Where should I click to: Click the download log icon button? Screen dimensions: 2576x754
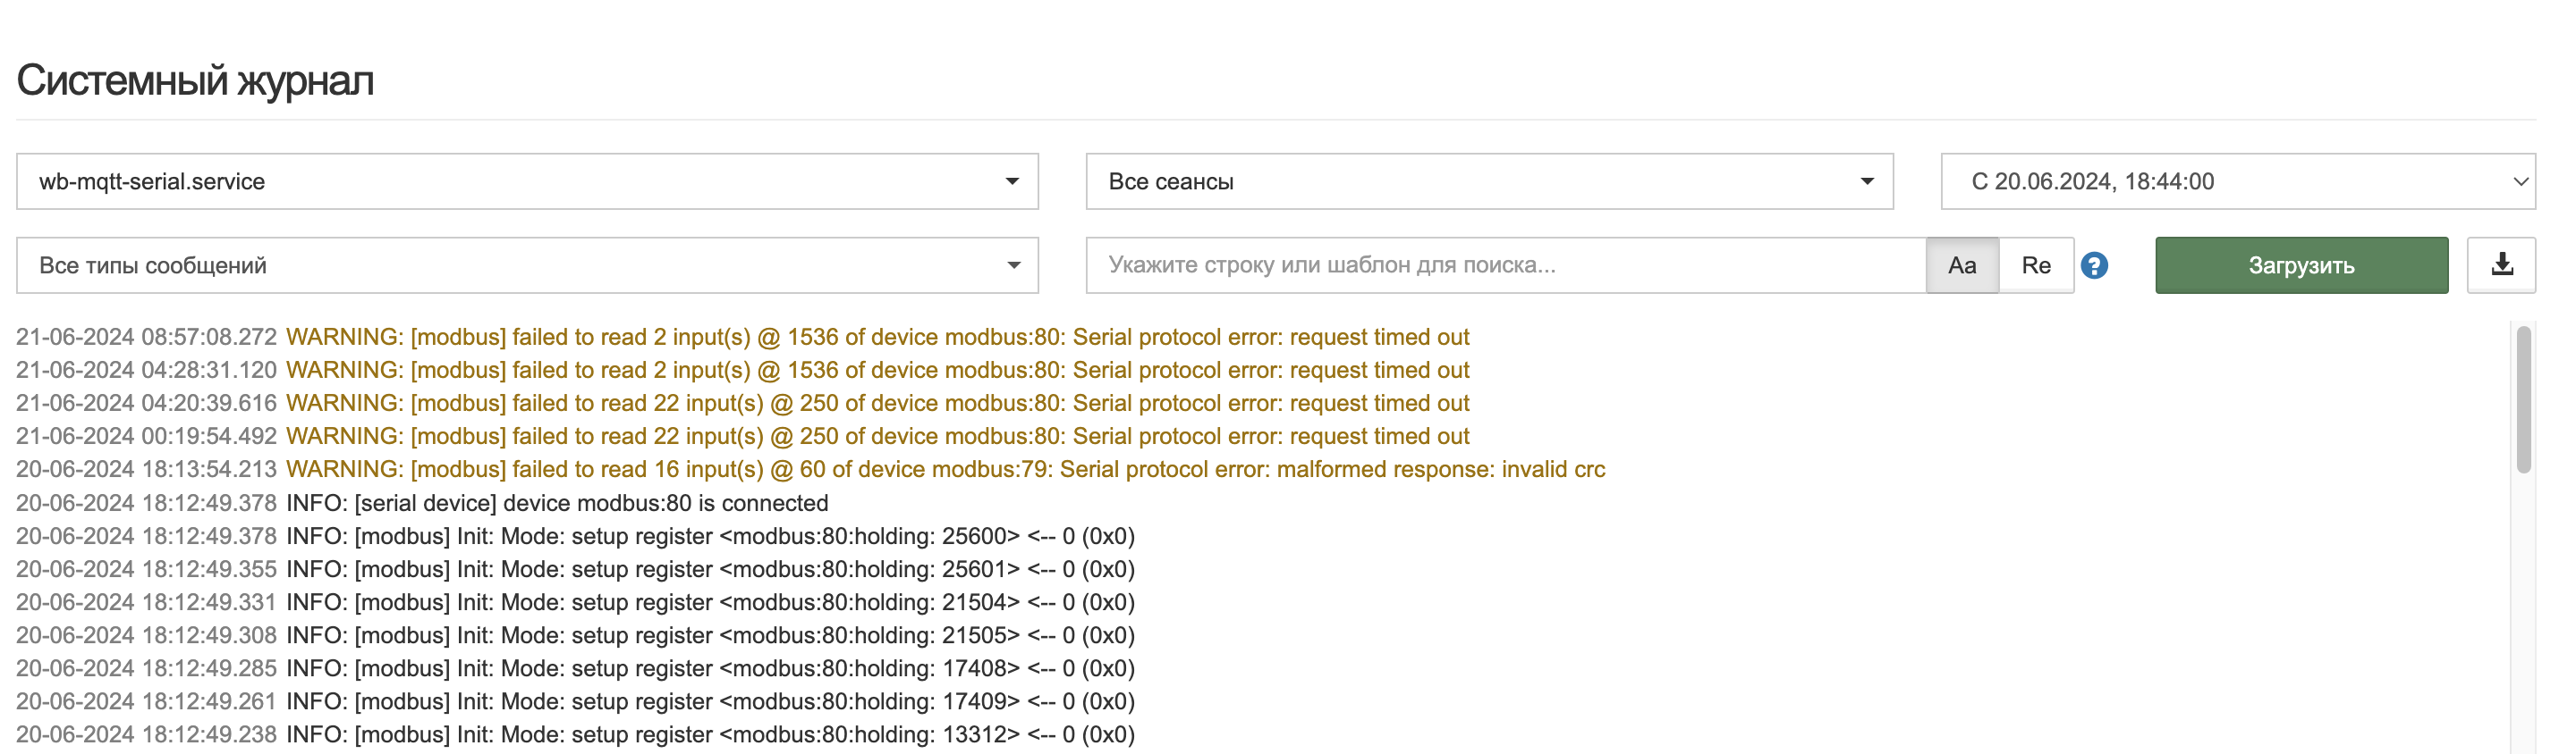pyautogui.click(x=2500, y=264)
